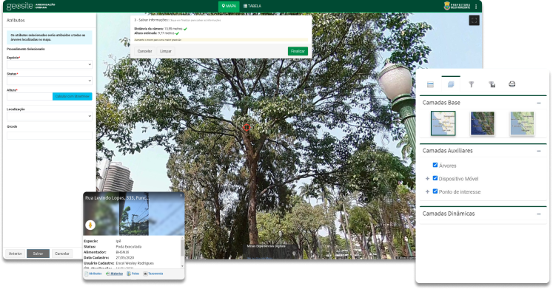Open the layers tab icon
553x289 pixels.
[451, 84]
